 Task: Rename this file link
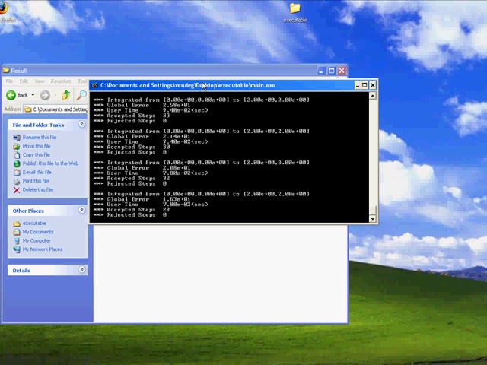coord(40,137)
